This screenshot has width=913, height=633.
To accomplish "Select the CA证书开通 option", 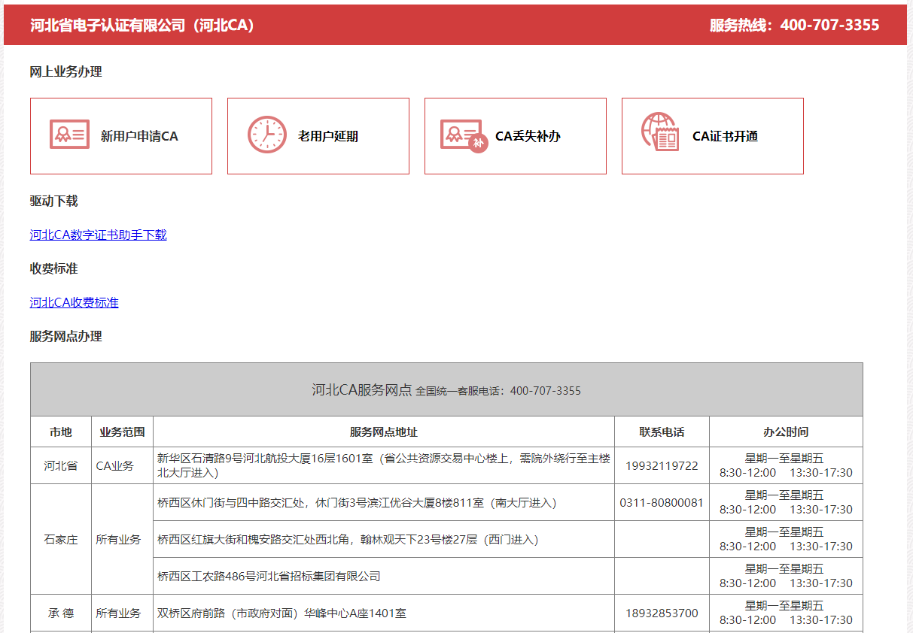I will tap(725, 136).
